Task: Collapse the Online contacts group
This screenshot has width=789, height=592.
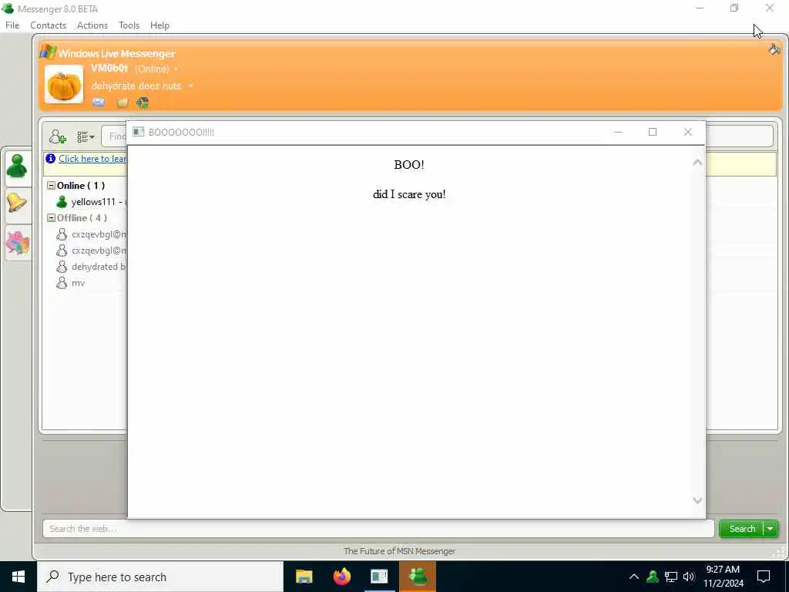Action: [x=51, y=185]
